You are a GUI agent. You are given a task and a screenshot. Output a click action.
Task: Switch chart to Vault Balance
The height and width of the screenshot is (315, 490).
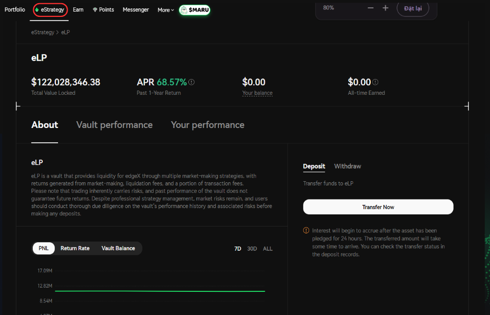click(118, 248)
